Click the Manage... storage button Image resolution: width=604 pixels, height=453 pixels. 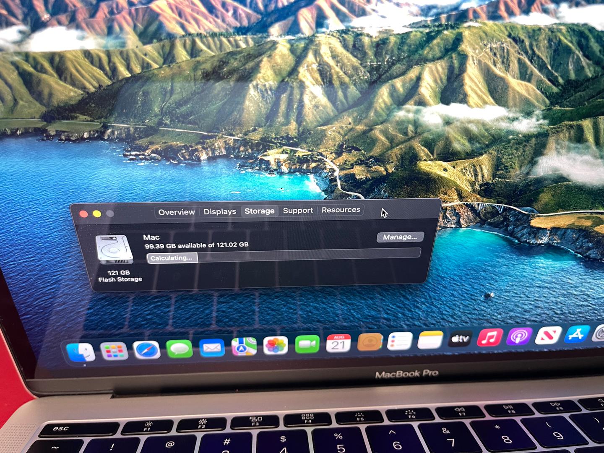click(x=400, y=237)
